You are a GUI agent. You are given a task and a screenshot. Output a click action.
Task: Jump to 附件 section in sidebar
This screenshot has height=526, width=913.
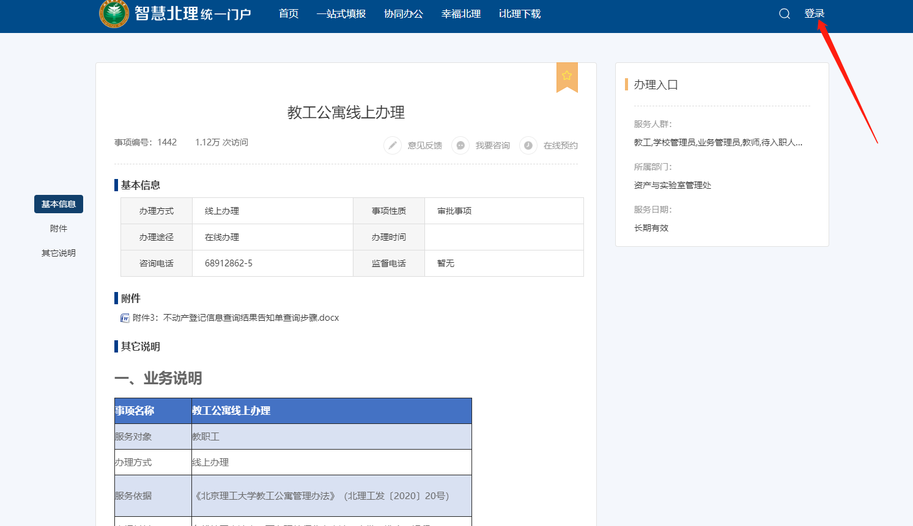point(59,228)
